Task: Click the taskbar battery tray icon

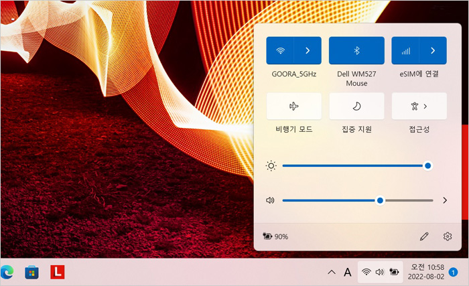Action: click(394, 272)
